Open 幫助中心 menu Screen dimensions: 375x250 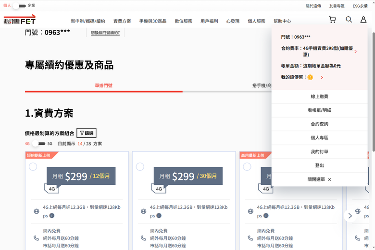(x=282, y=21)
